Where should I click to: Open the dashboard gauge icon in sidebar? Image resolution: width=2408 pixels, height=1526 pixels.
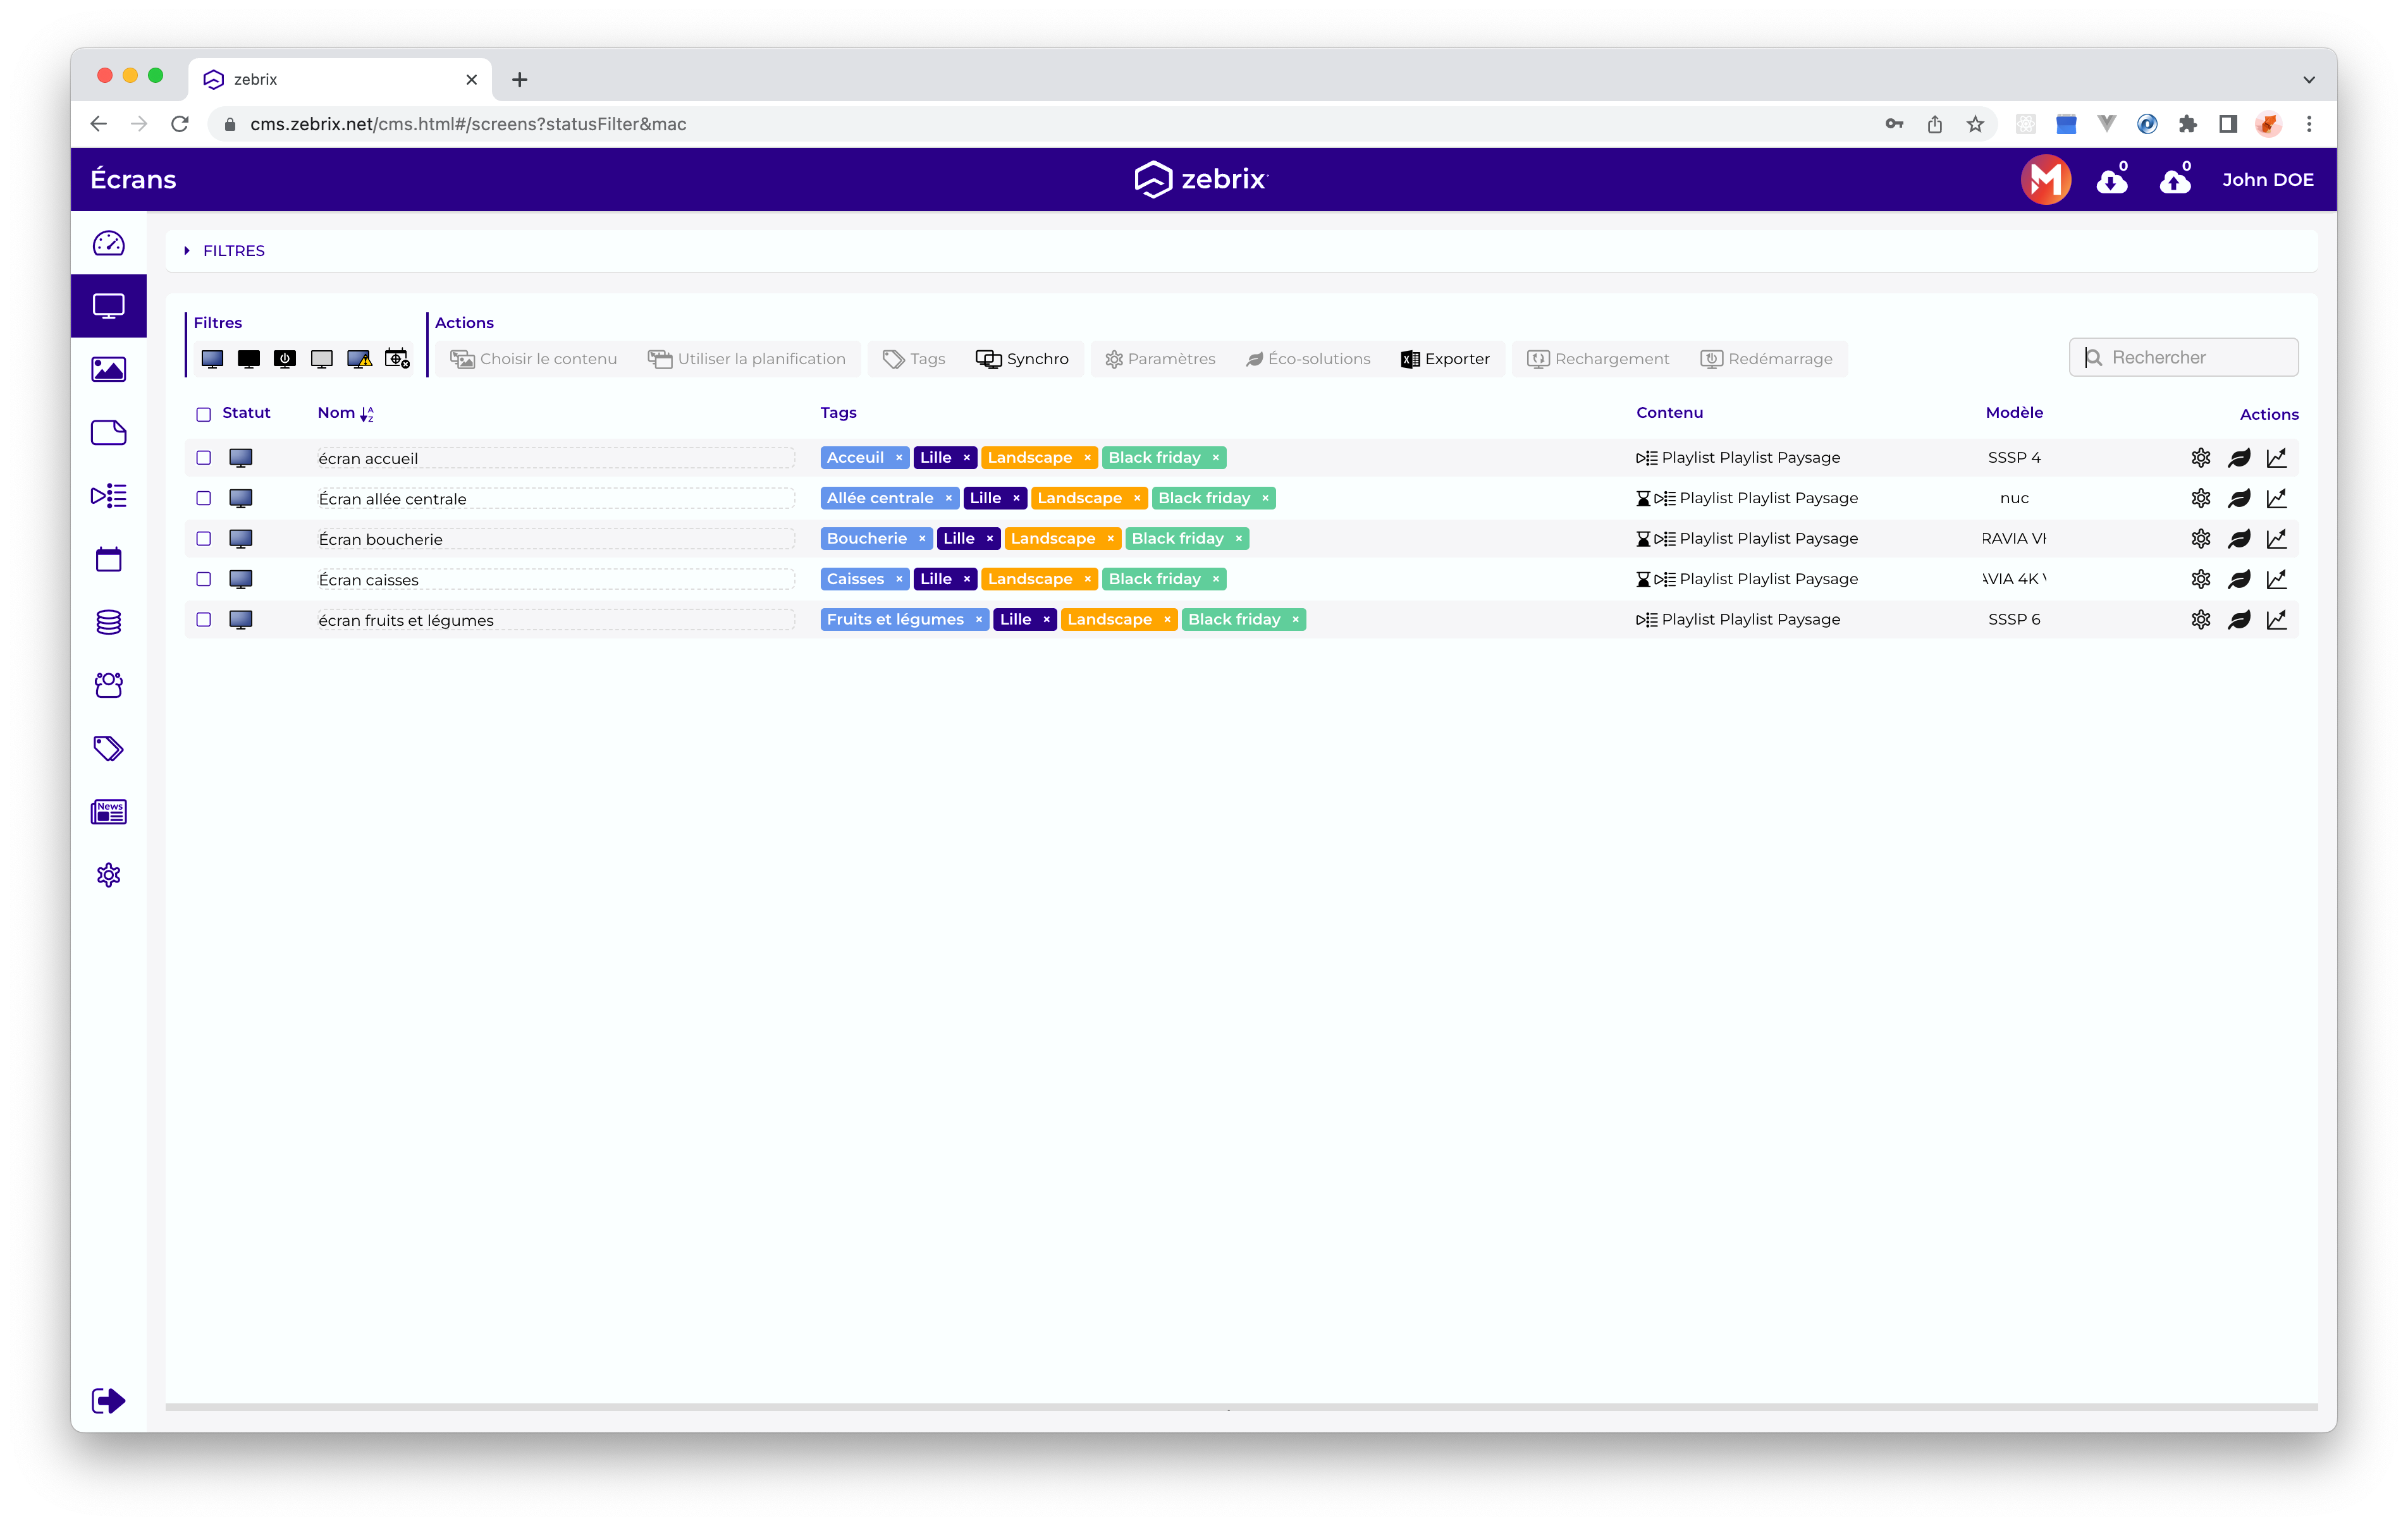coord(108,243)
